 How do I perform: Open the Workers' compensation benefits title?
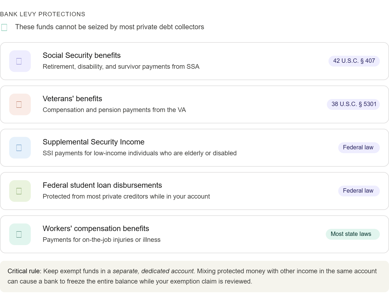[x=96, y=229]
